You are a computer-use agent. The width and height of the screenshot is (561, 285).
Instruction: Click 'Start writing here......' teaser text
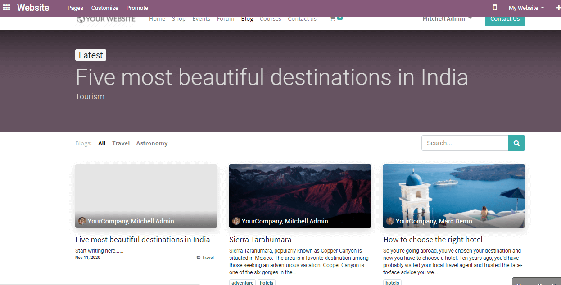point(99,251)
